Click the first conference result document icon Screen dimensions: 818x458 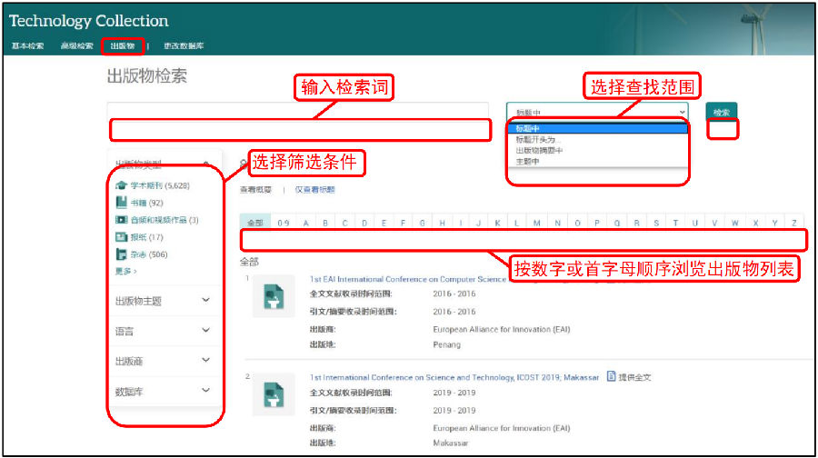[274, 296]
